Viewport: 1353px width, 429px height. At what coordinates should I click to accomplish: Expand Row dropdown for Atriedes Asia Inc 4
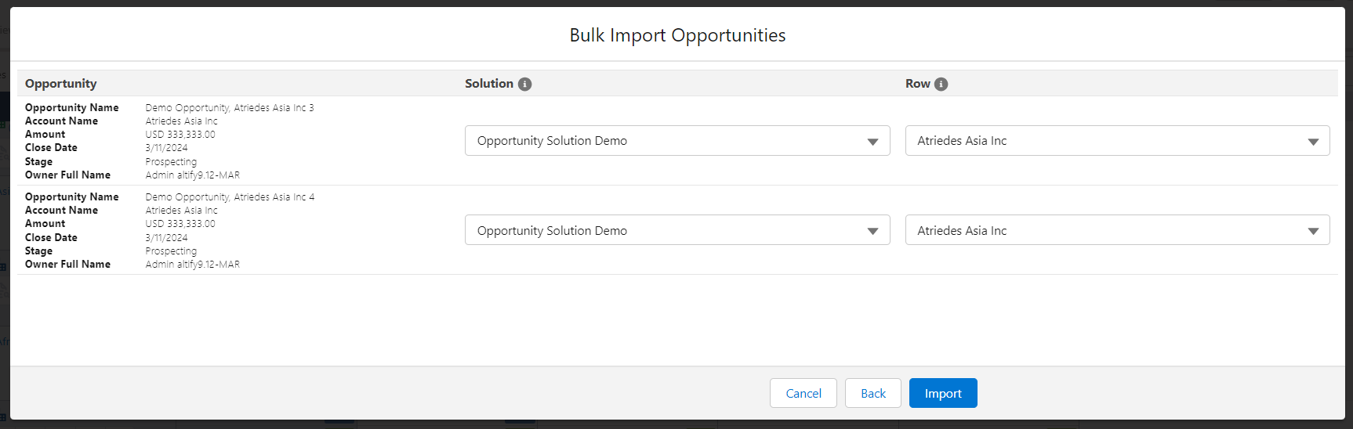pyautogui.click(x=1116, y=230)
